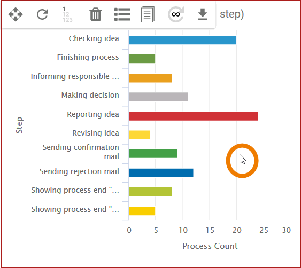Open the bulleted list view icon
301x268 pixels.
[x=122, y=14]
